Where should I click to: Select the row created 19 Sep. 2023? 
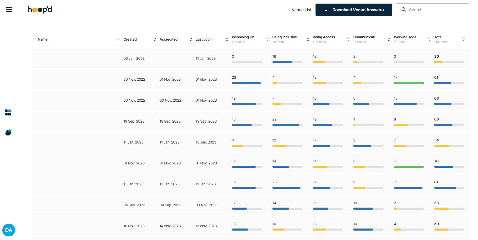pos(250,121)
